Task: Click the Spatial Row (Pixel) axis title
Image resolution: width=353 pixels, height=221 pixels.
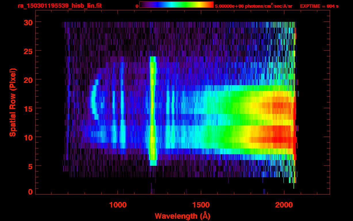Action: (x=13, y=102)
